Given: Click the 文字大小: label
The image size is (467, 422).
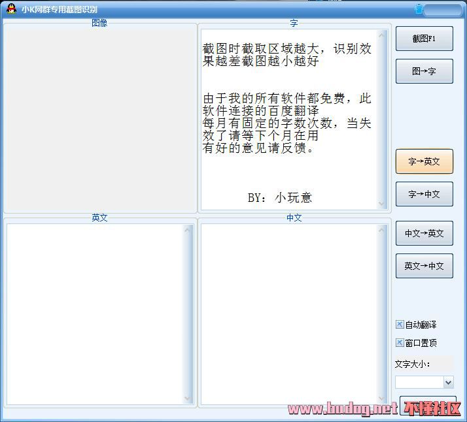Looking at the screenshot, I should (413, 364).
